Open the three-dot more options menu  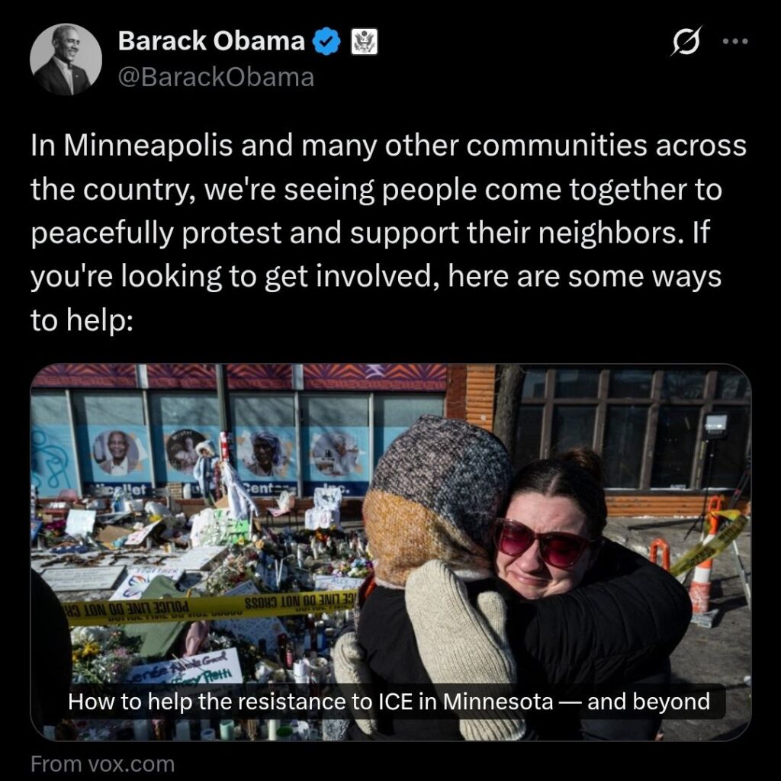click(735, 41)
